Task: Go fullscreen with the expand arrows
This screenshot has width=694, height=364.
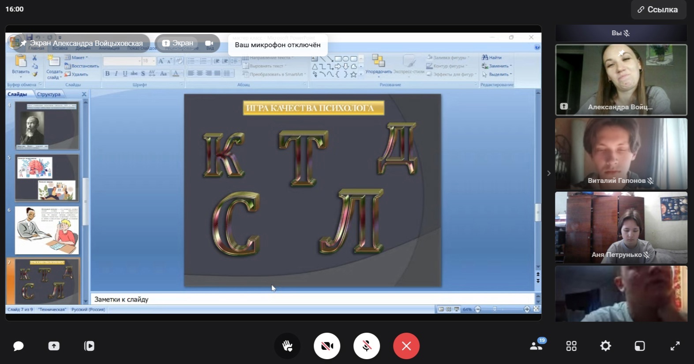Action: point(675,346)
